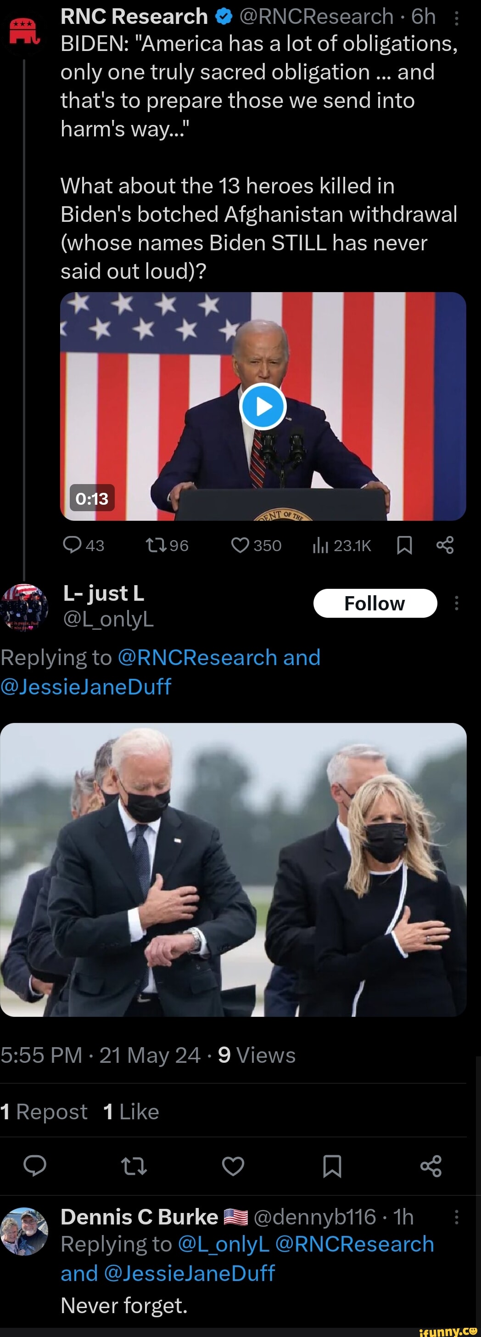
Task: View the 1 Repost list
Action: pyautogui.click(x=44, y=1112)
